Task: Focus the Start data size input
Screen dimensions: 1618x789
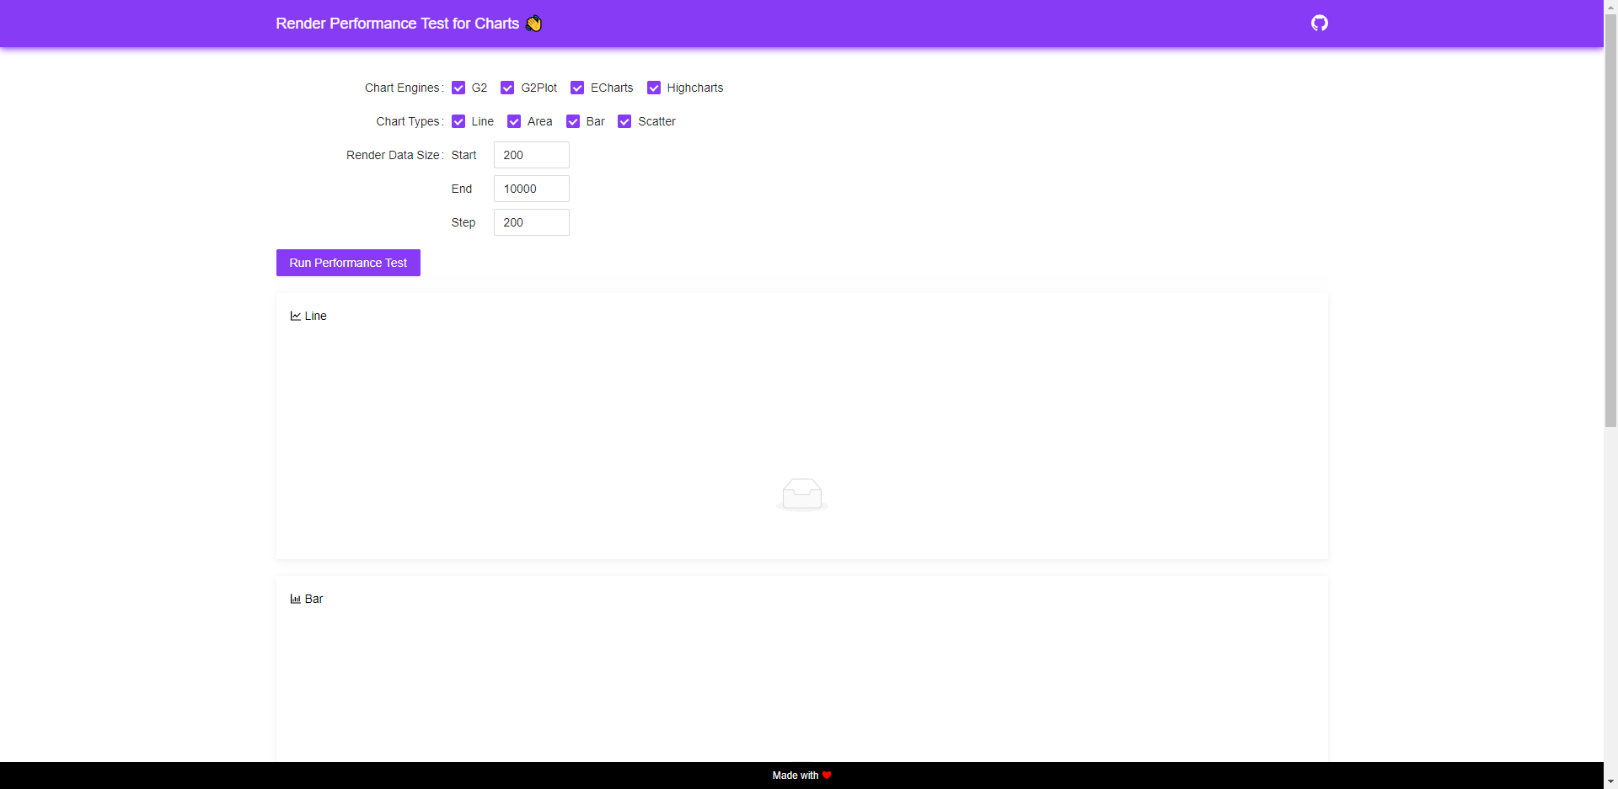Action: [532, 155]
